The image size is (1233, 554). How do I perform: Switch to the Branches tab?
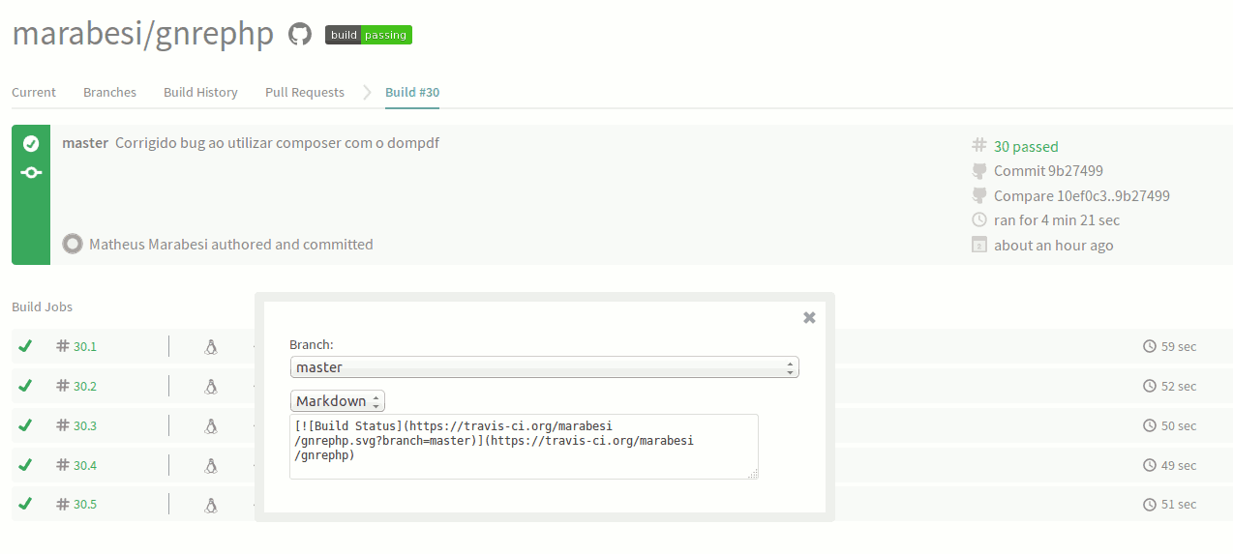109,93
